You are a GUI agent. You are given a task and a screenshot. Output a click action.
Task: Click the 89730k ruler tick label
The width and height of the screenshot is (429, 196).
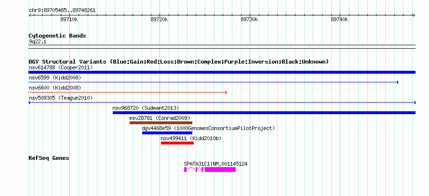(x=249, y=20)
